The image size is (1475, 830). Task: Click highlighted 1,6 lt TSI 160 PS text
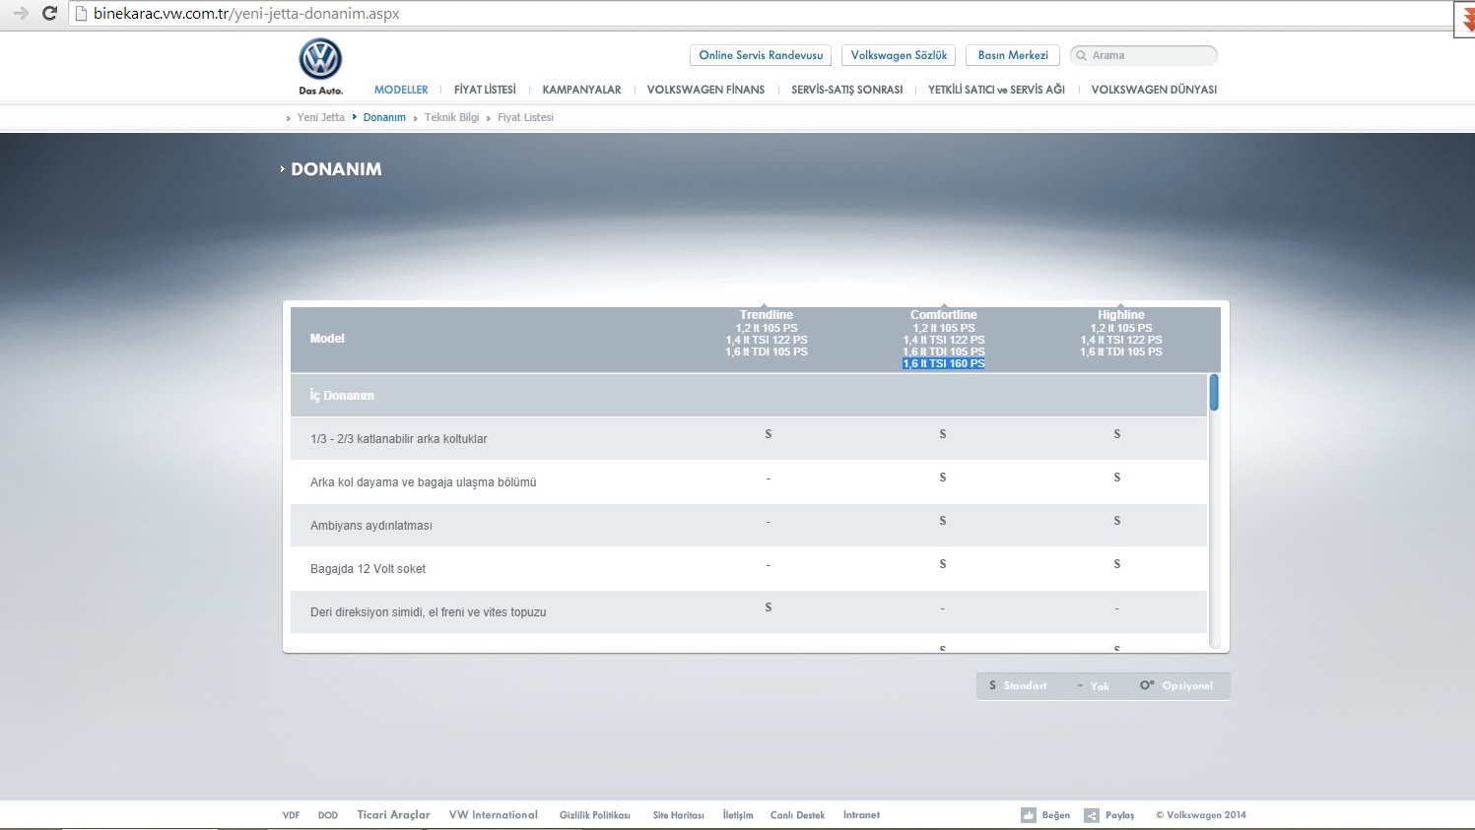coord(944,363)
